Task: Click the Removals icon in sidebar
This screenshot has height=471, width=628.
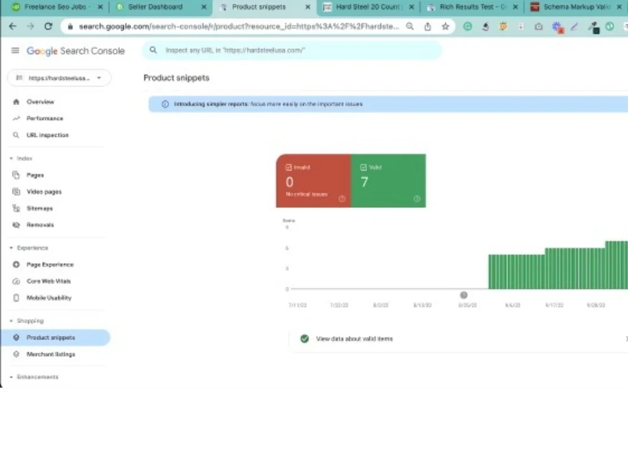Action: click(16, 225)
